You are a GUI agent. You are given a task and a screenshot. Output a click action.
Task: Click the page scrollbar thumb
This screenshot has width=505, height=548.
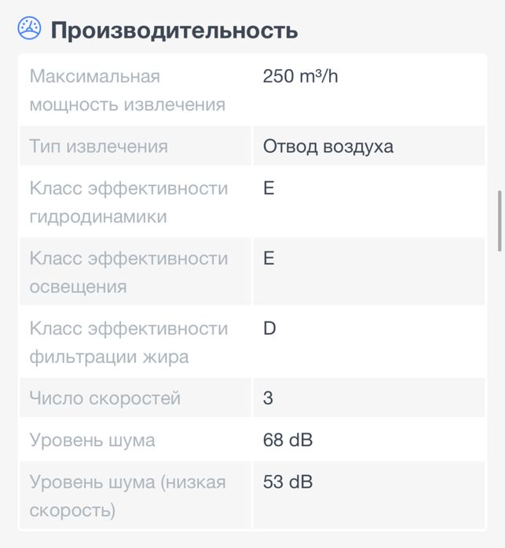point(500,220)
